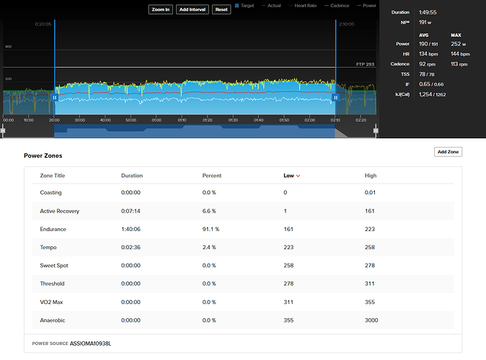The height and width of the screenshot is (360, 486).
Task: Click max cadence 113 rpm
Action: pyautogui.click(x=459, y=64)
